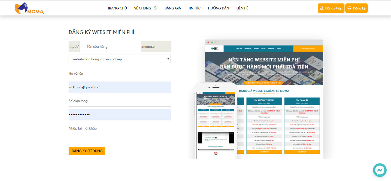Click the MOMA logo
This screenshot has height=181, width=391.
[x=29, y=8]
